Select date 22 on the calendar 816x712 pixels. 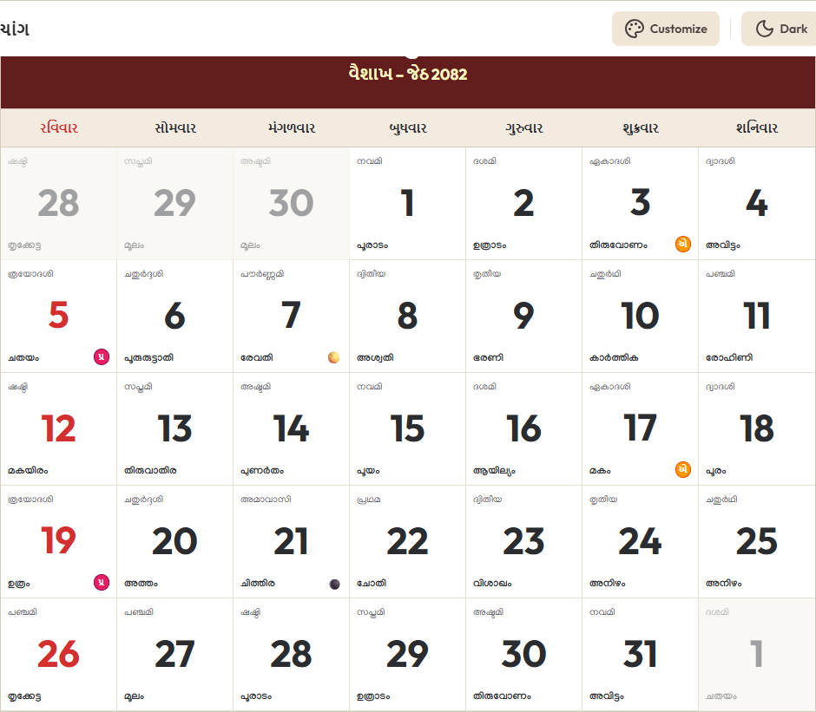pyautogui.click(x=407, y=541)
